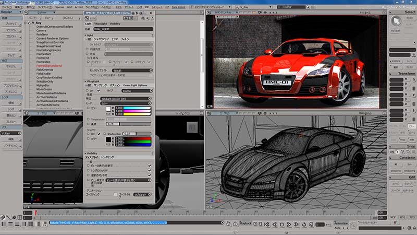The width and height of the screenshot is (417, 235).
Task: Open the V_Ray pass dropdown in left panel
Action: 11,133
